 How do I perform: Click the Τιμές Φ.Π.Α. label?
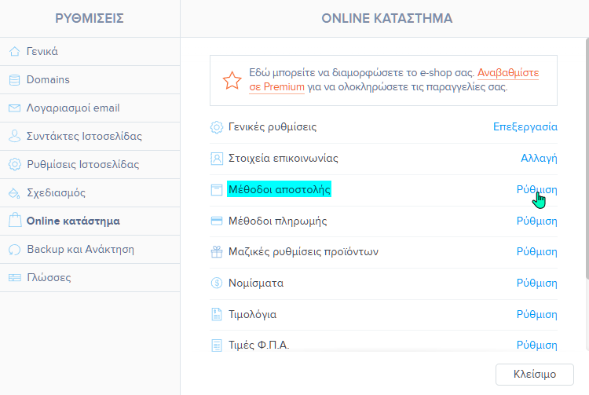(259, 345)
